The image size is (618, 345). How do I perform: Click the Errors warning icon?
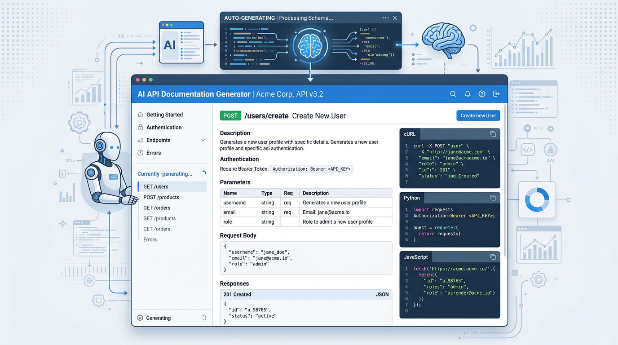pyautogui.click(x=141, y=153)
